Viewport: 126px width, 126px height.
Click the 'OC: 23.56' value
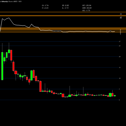pos(87,6)
